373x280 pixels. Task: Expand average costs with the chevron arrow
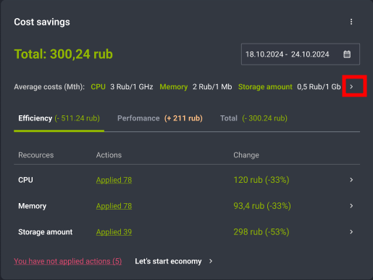pyautogui.click(x=351, y=86)
